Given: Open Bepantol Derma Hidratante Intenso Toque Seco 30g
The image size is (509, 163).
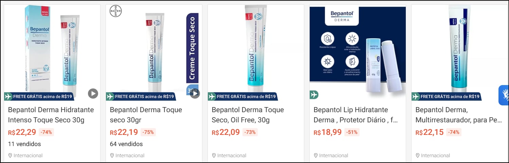Looking at the screenshot, I should point(51,115).
